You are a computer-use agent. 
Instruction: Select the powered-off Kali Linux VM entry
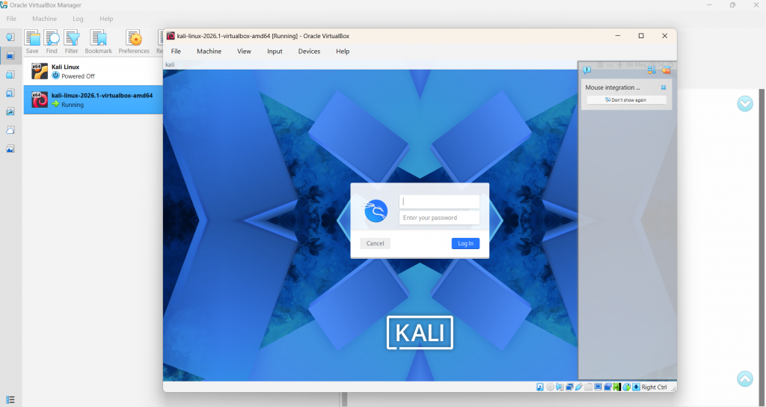coord(93,71)
